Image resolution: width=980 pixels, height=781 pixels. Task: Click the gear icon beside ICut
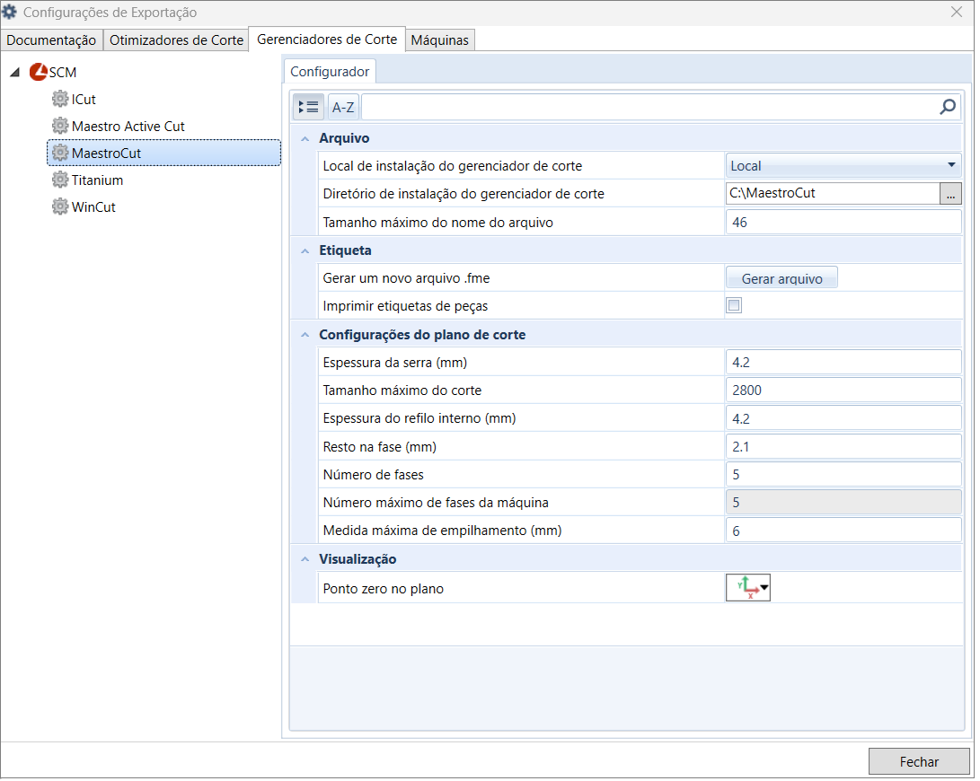point(60,99)
